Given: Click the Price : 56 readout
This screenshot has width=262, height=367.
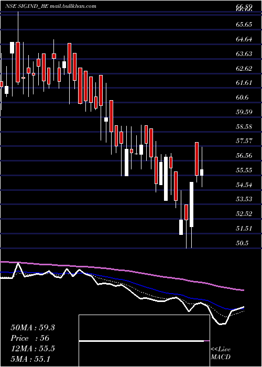Looking at the screenshot, I should [30, 338].
